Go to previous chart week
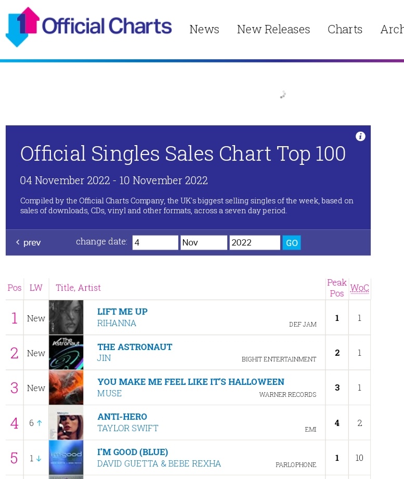This screenshot has height=479, width=404. click(28, 242)
